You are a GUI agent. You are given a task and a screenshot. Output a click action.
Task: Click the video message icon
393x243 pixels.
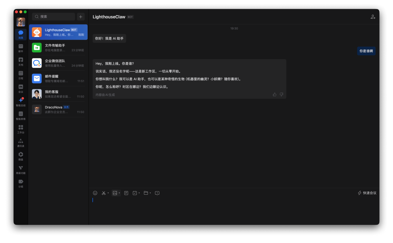point(157,193)
